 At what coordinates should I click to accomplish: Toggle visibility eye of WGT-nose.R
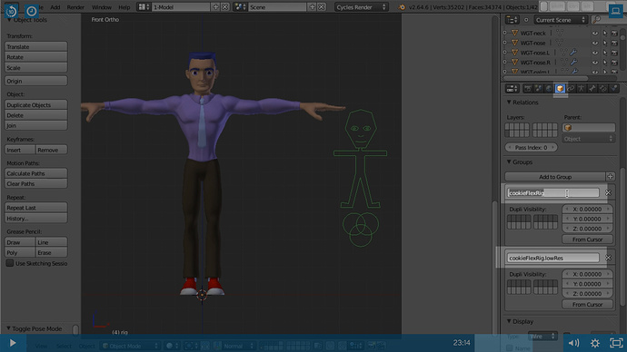tap(595, 63)
